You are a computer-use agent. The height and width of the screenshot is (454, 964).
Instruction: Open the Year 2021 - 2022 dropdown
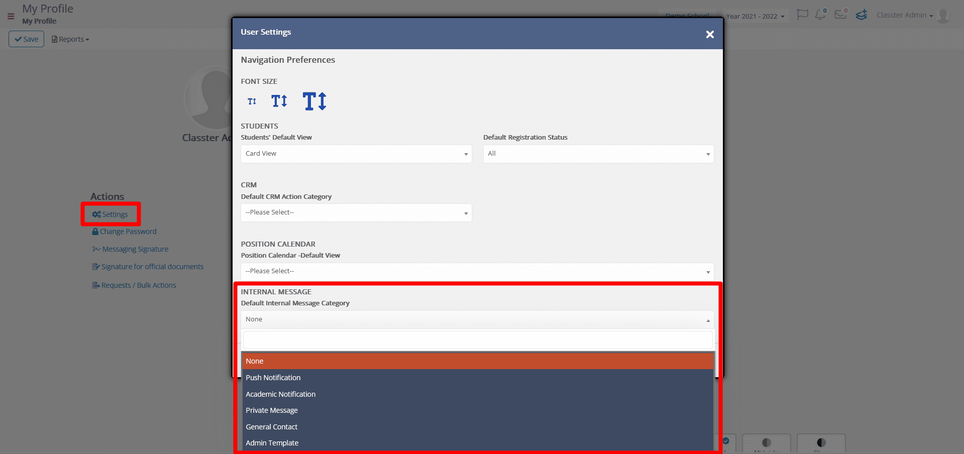755,16
